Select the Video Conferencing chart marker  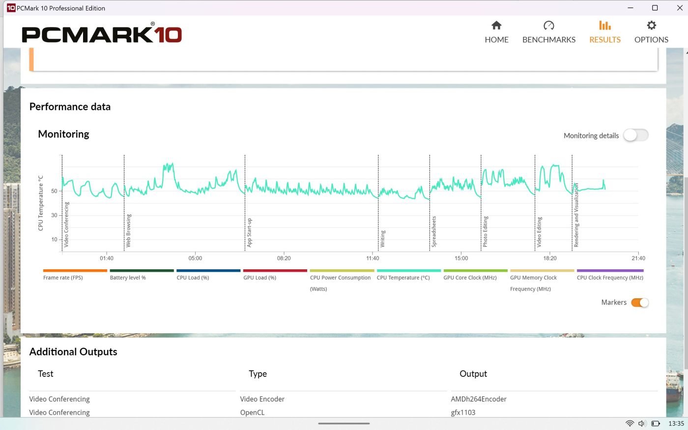pos(66,224)
